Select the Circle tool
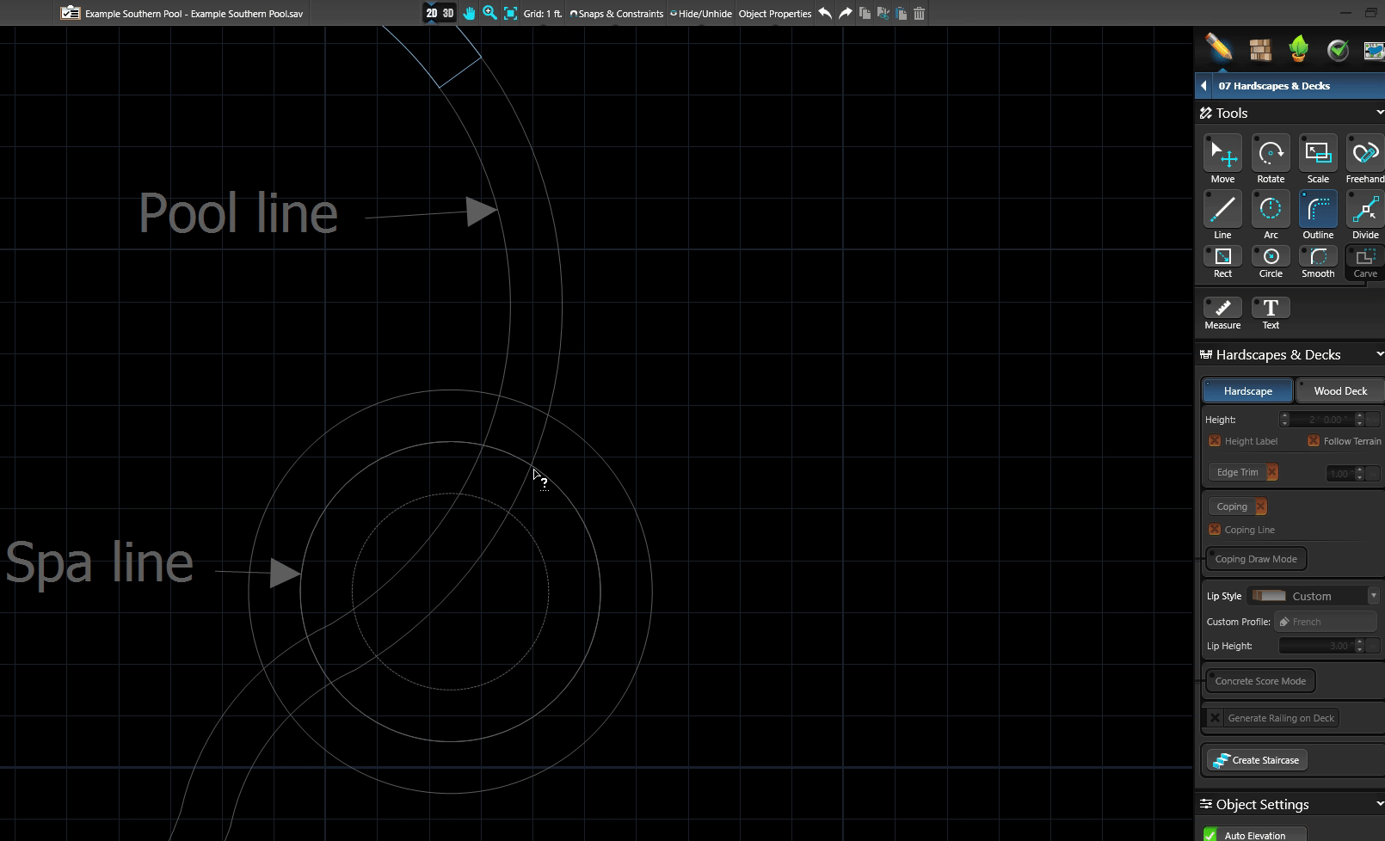Screen dimensions: 1385x841 pyautogui.click(x=1271, y=257)
